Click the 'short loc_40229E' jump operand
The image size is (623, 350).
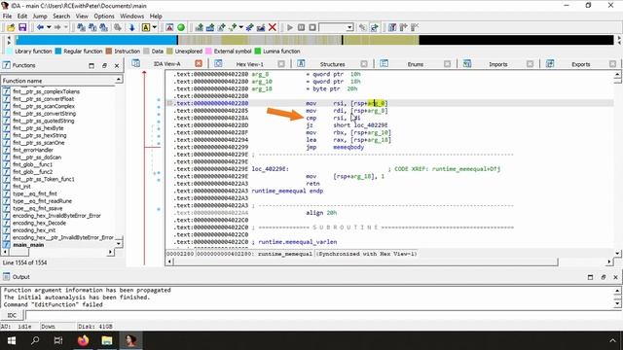(360, 125)
